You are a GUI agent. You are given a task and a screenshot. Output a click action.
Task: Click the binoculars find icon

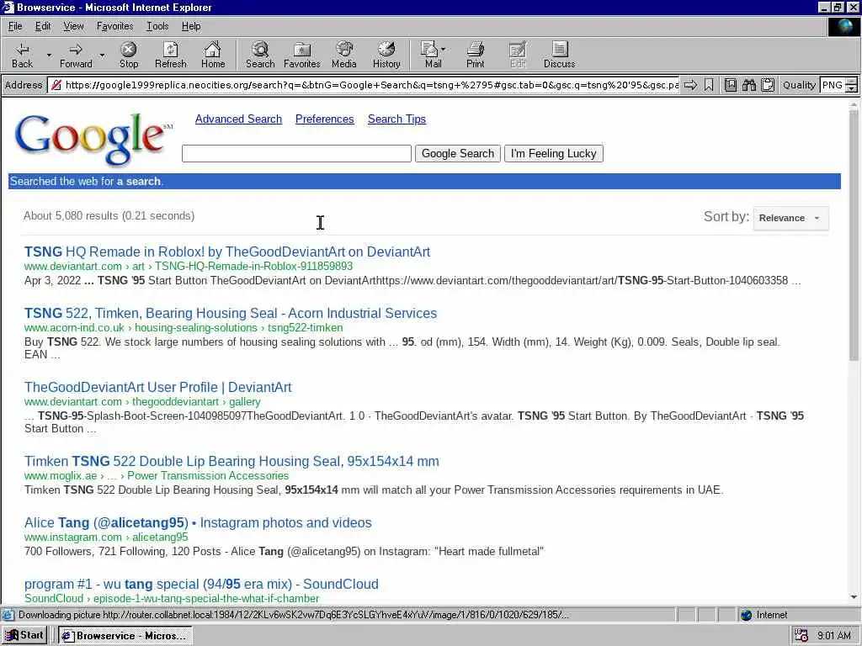click(748, 85)
